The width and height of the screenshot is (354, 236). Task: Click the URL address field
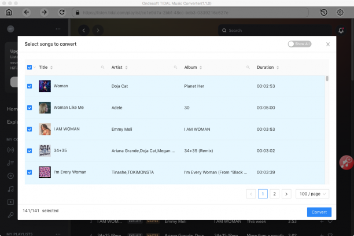190,12
